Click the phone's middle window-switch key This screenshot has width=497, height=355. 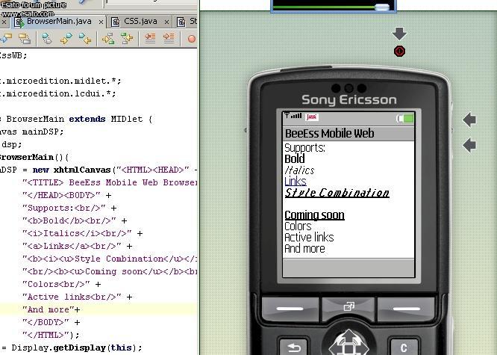(x=348, y=307)
